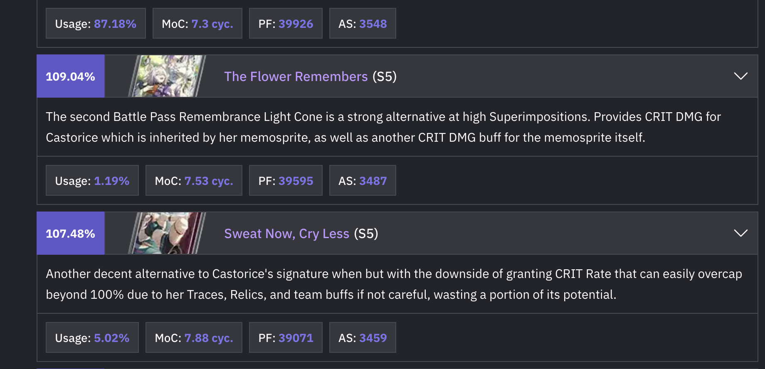765x369 pixels.
Task: Click the PF 39926 stat box
Action: coord(286,24)
